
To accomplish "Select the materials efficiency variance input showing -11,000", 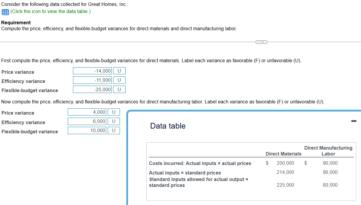I will pyautogui.click(x=92, y=80).
